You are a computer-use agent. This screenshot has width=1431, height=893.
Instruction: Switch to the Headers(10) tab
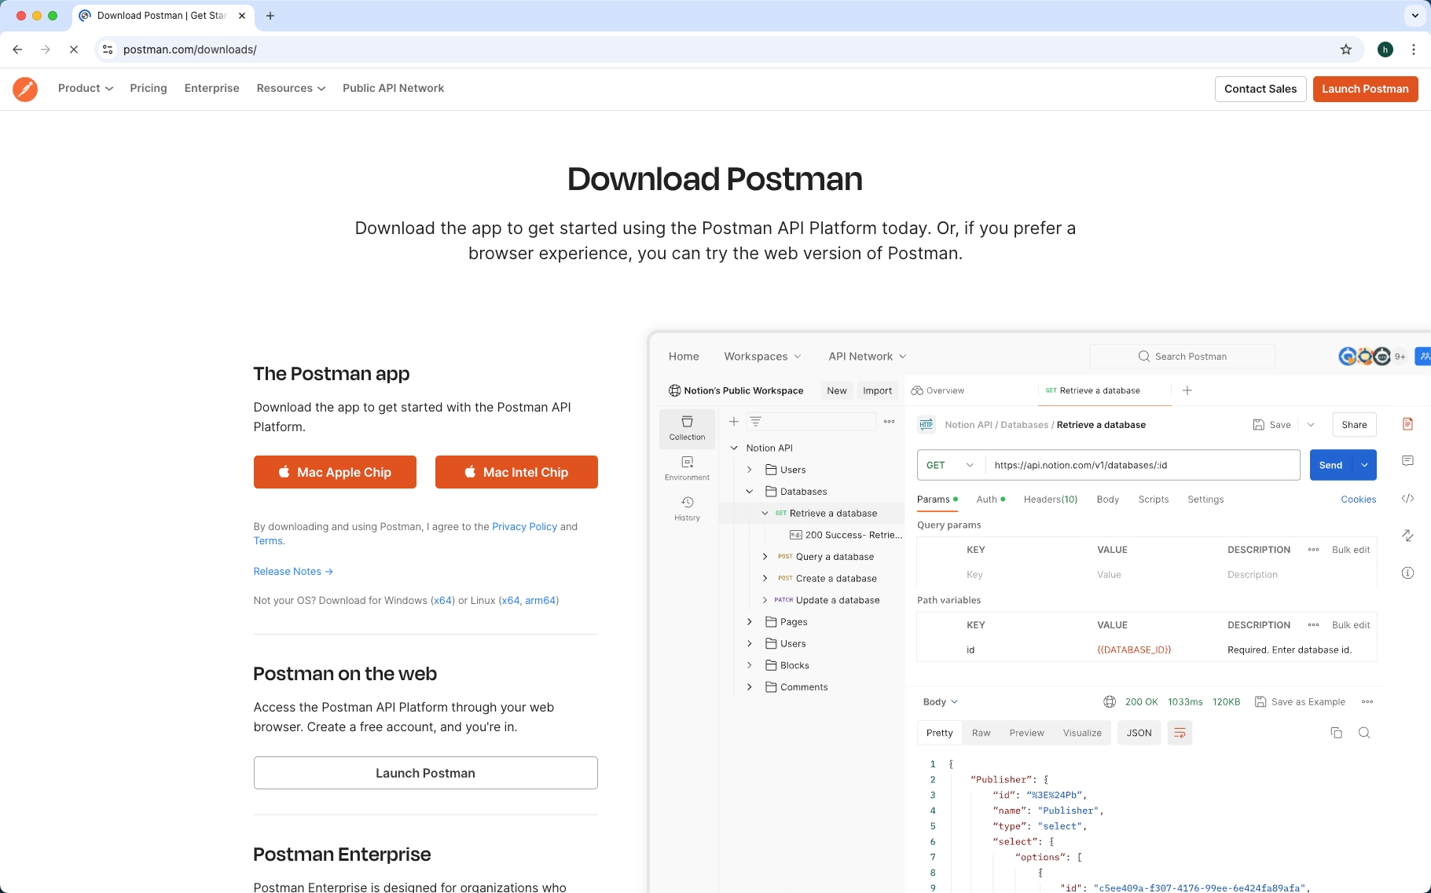pyautogui.click(x=1049, y=499)
